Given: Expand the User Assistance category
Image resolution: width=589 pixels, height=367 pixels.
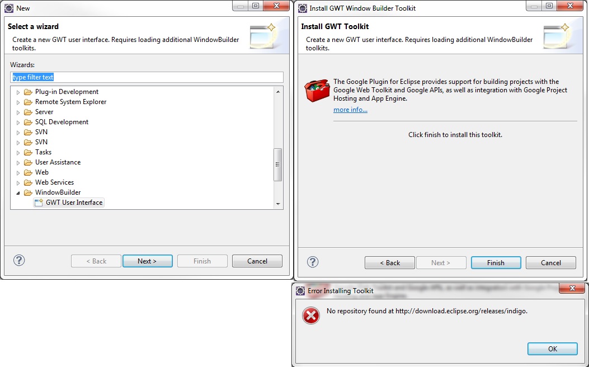Looking at the screenshot, I should coord(18,163).
